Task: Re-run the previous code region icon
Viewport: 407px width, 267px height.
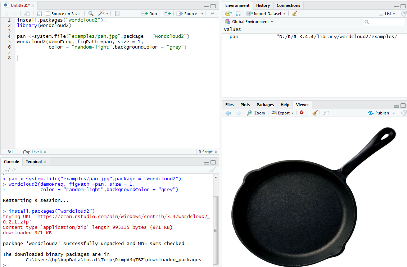Action: point(168,14)
